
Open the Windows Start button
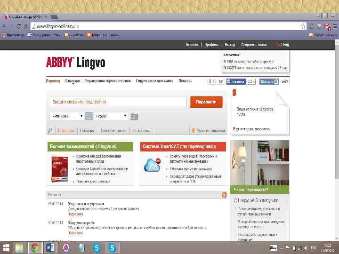tap(6, 248)
